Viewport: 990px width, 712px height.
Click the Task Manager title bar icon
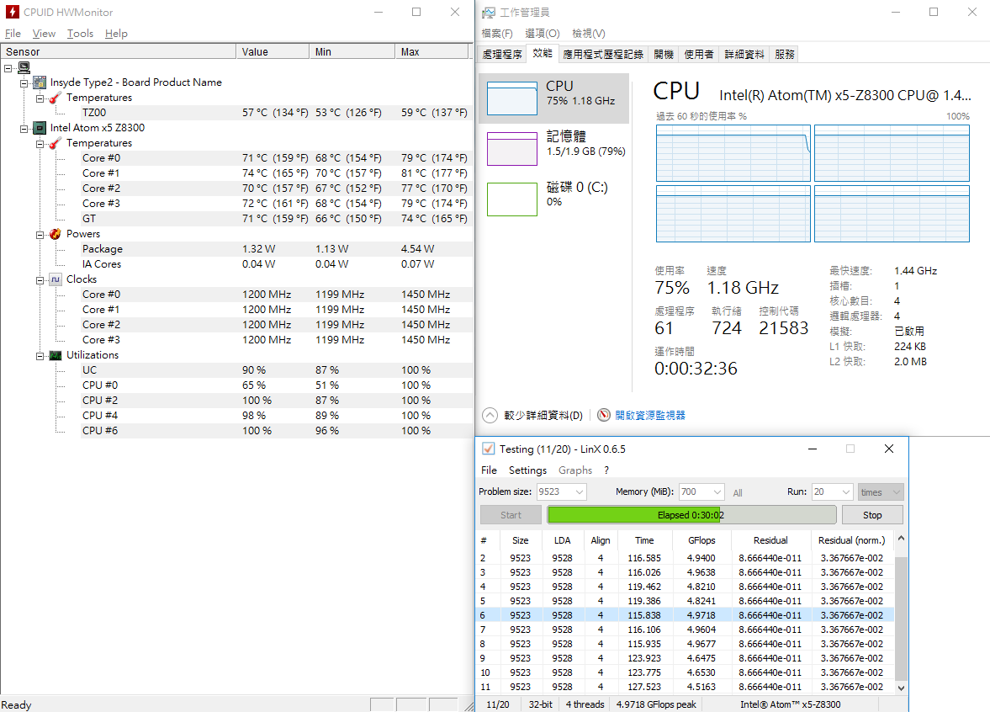point(488,13)
